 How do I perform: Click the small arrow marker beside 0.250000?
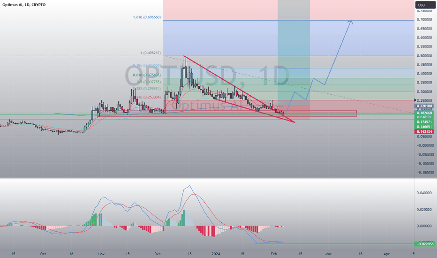(x=415, y=100)
